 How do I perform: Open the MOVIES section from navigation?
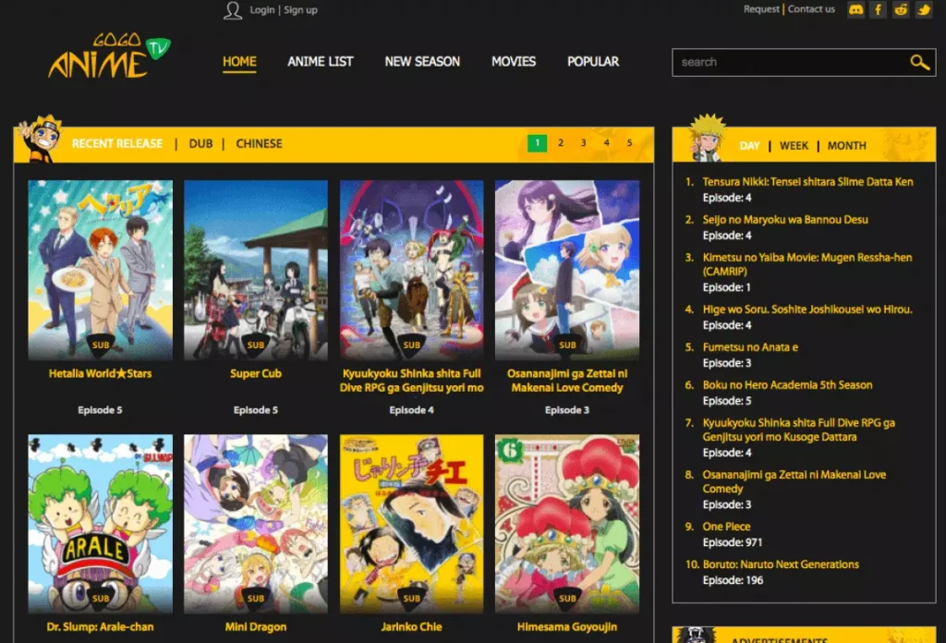[x=513, y=61]
